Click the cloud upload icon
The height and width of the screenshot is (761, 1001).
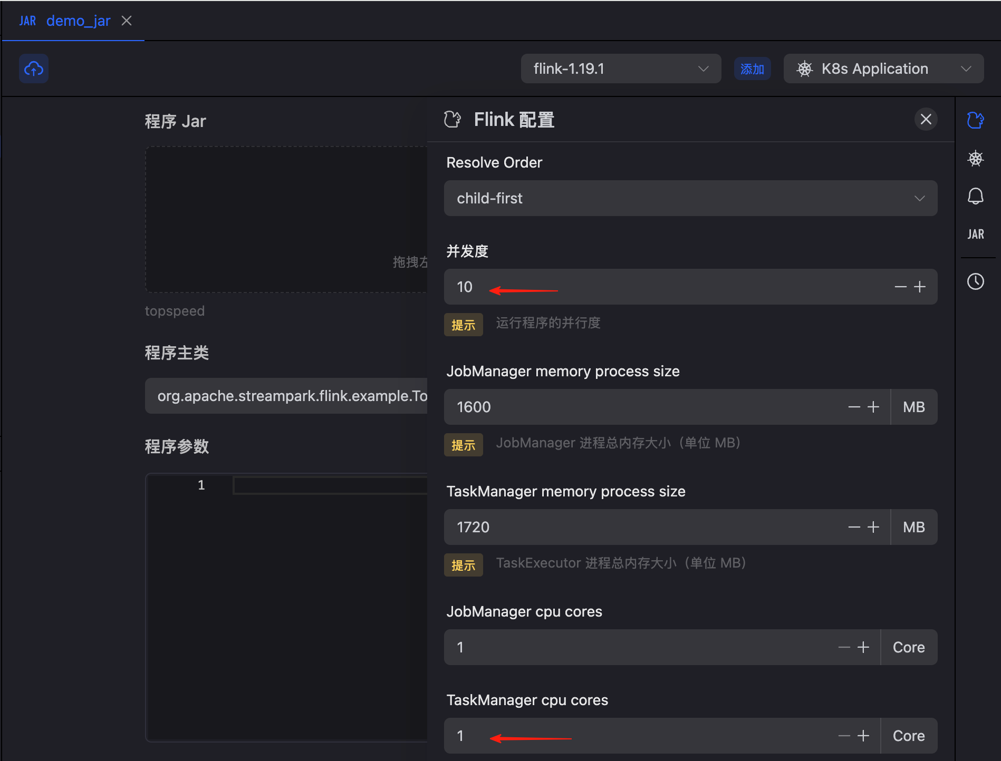click(34, 69)
